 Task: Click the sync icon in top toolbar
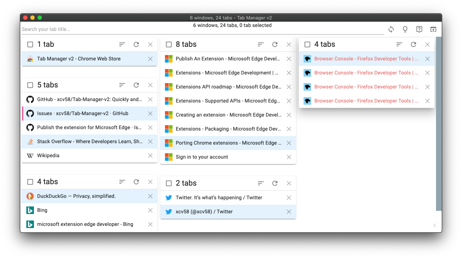pyautogui.click(x=391, y=29)
